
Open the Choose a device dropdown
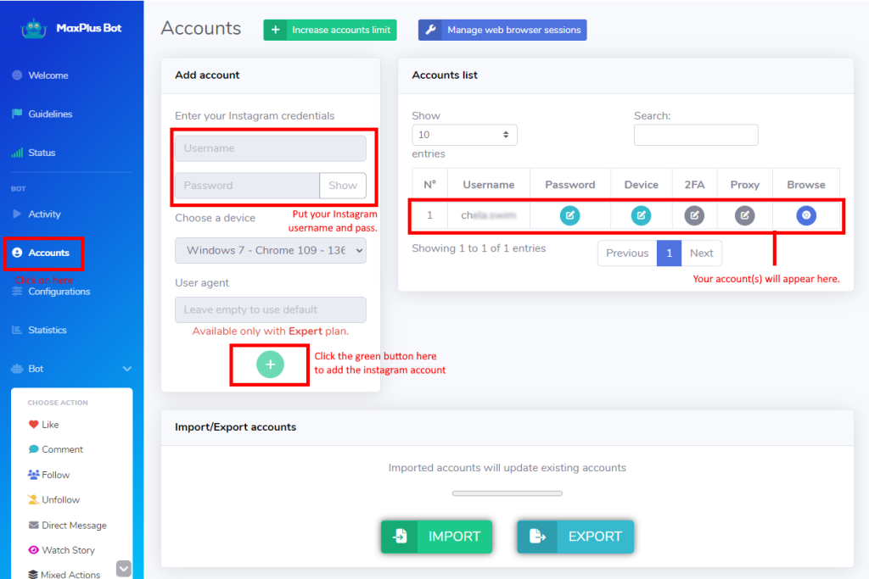pos(271,251)
